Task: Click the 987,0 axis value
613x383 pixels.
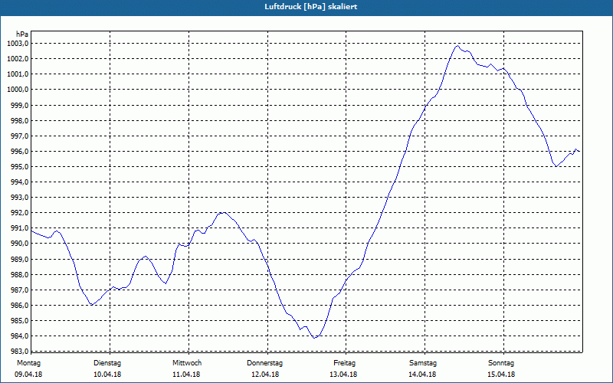Action: pos(19,290)
